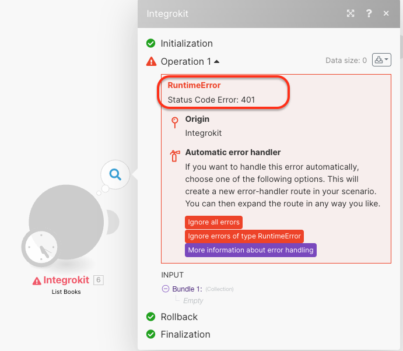Image resolution: width=403 pixels, height=351 pixels.
Task: Collapse Bundle 1 collection
Action: point(166,289)
